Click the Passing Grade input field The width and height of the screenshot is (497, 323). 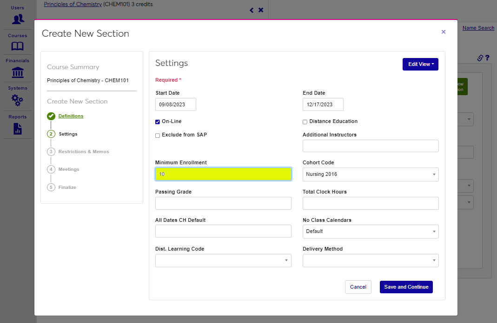[x=223, y=203]
